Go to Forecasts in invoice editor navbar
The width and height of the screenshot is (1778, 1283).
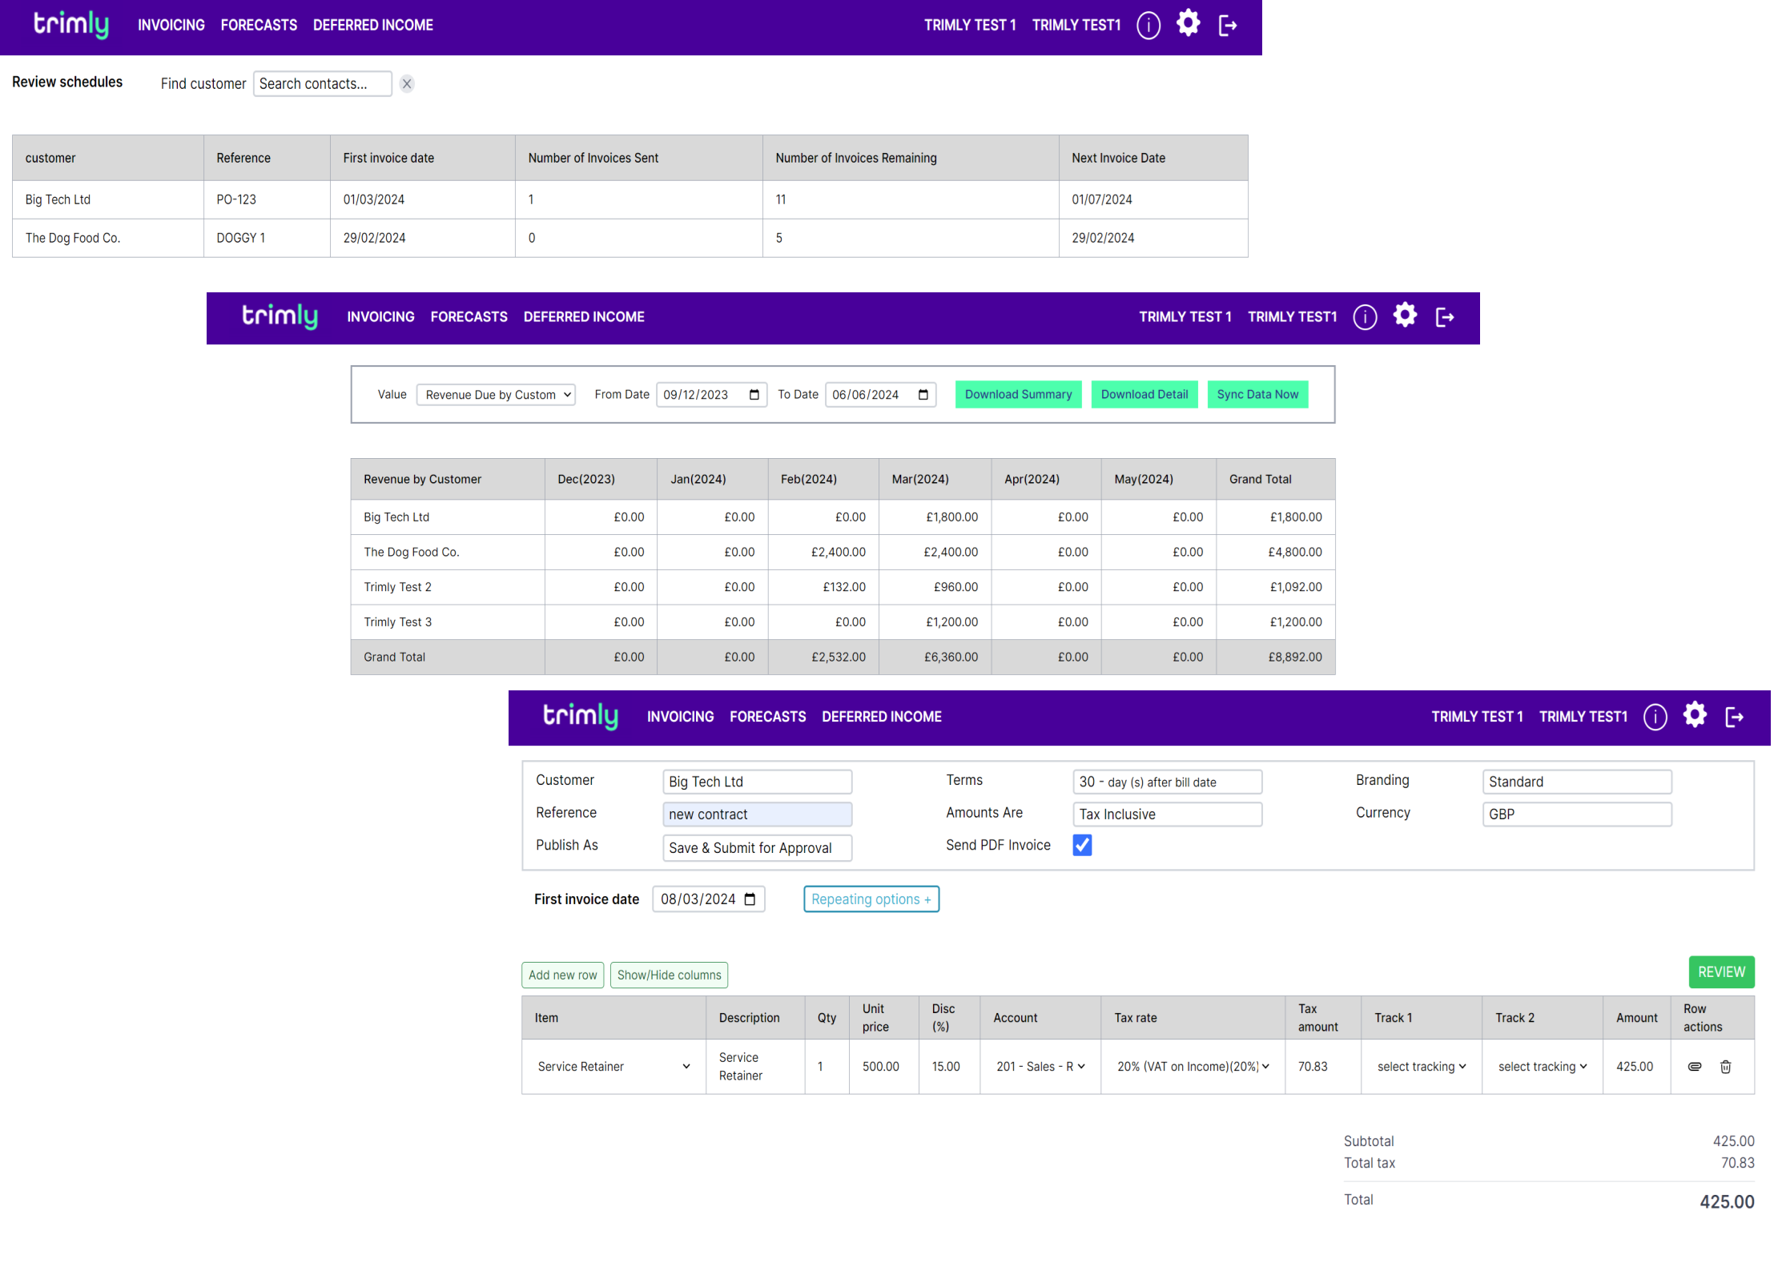tap(767, 717)
